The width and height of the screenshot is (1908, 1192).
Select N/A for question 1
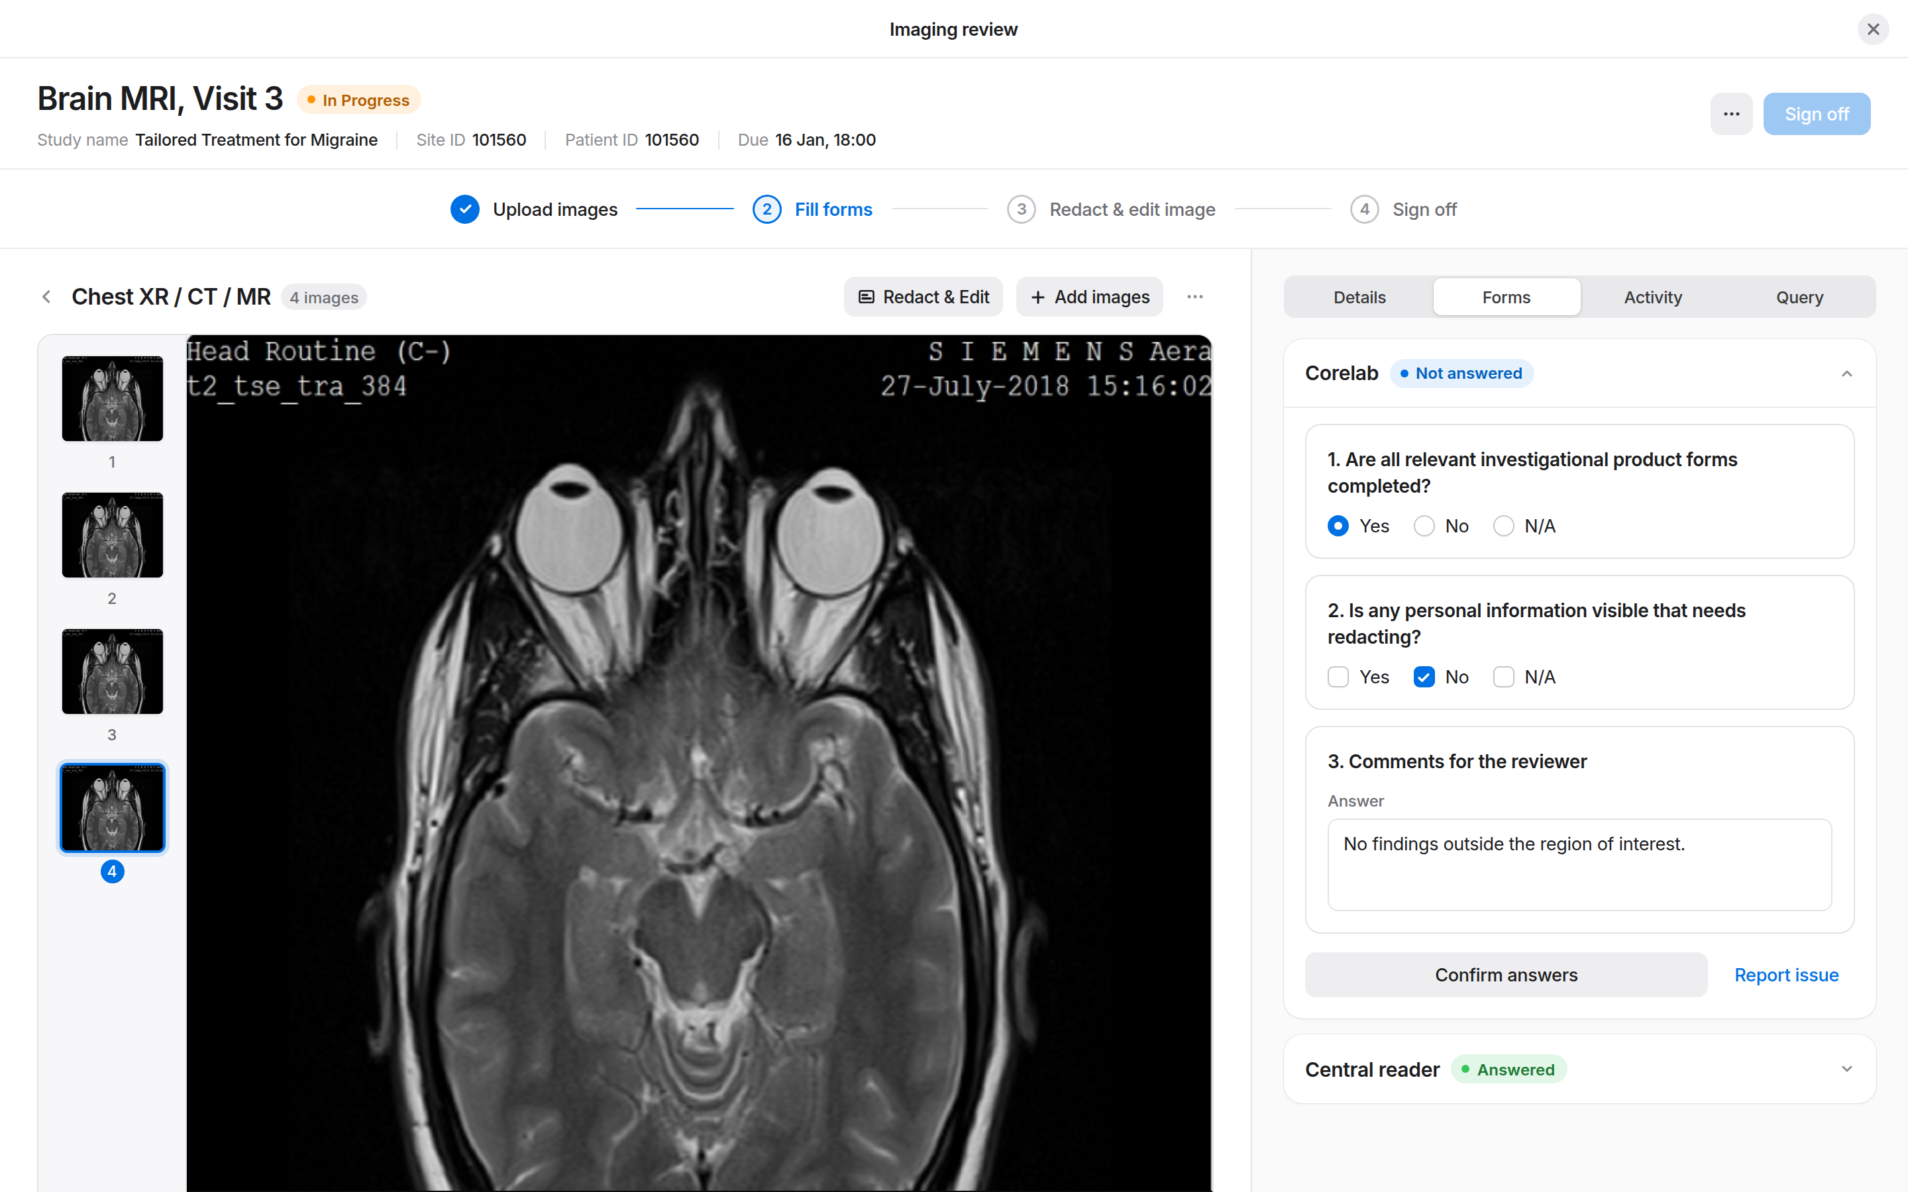(x=1503, y=526)
